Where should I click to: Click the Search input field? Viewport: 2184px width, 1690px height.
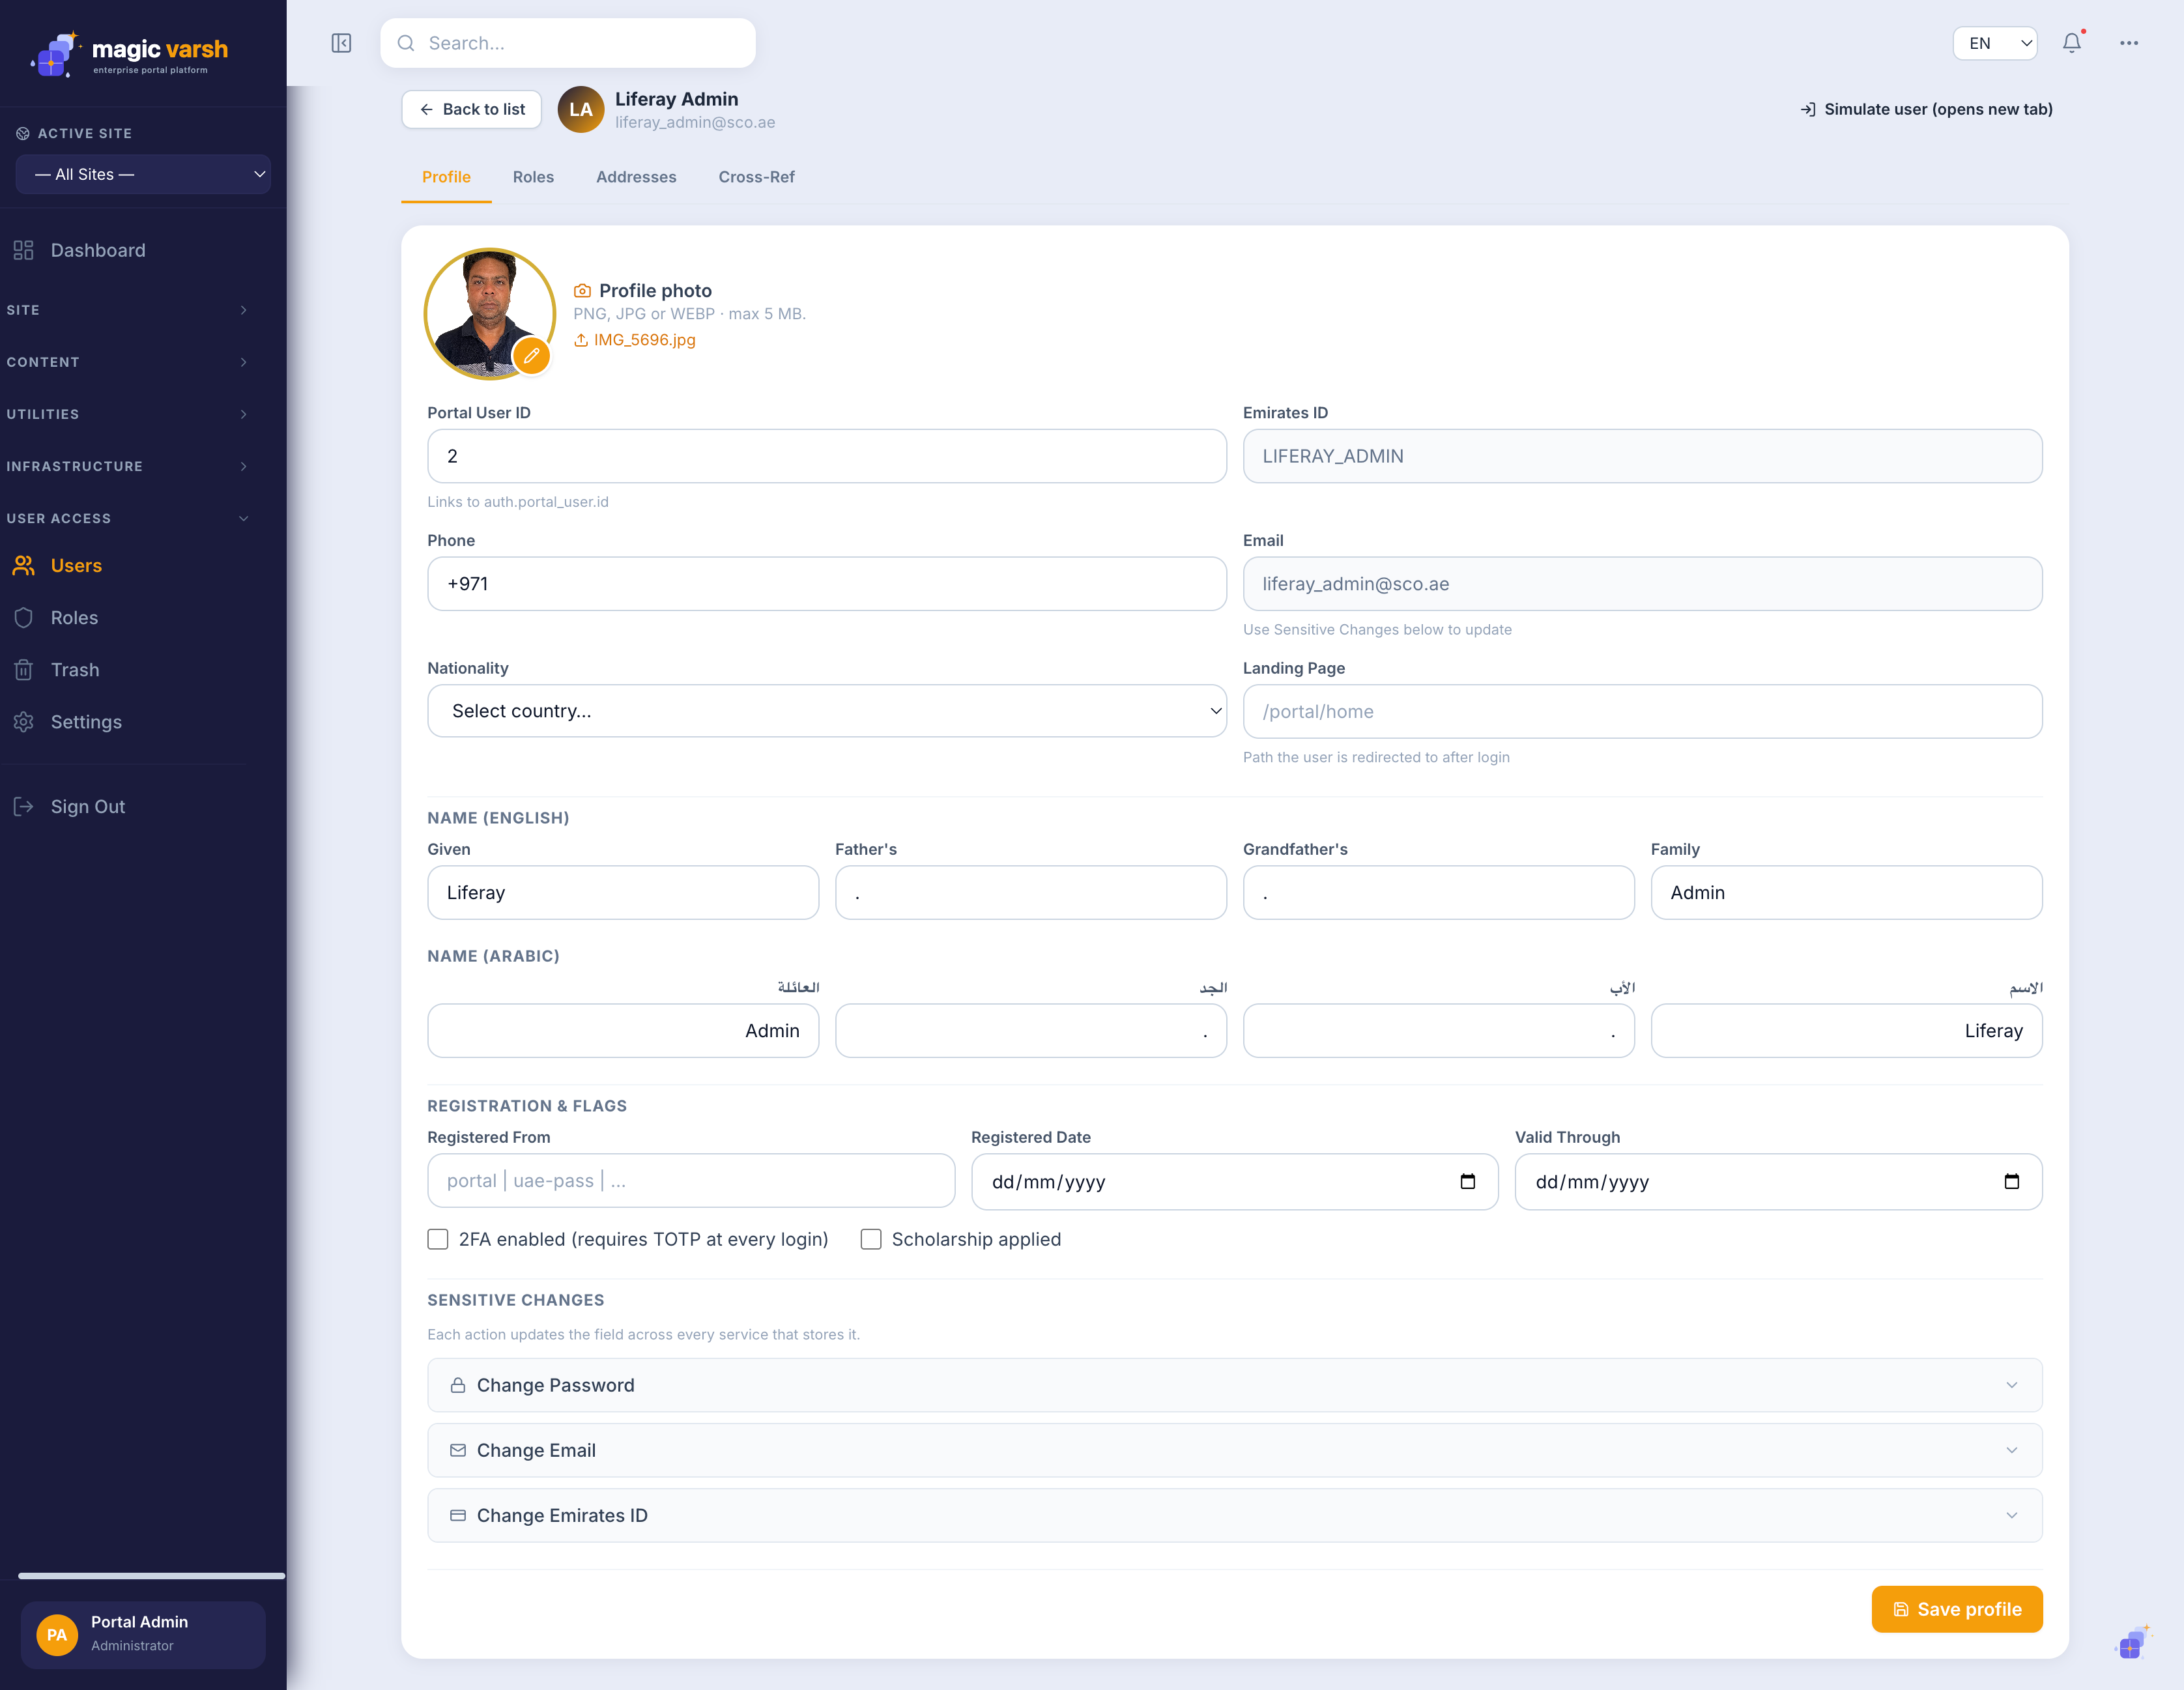(568, 43)
